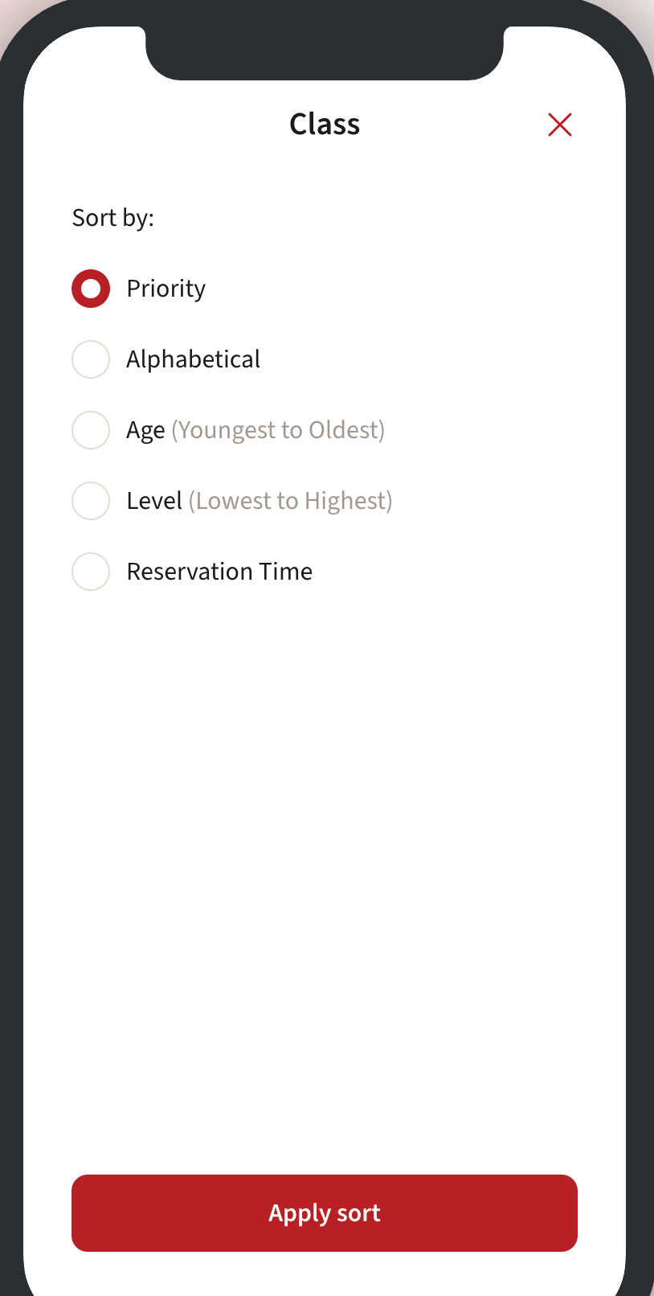
Task: Enable the Age sort radio circle
Action: pyautogui.click(x=91, y=430)
